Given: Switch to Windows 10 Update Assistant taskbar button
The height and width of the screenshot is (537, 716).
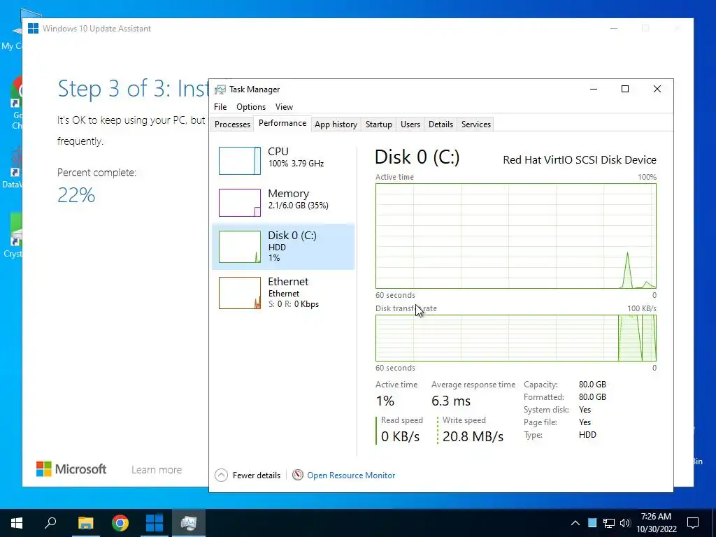Looking at the screenshot, I should click(155, 523).
